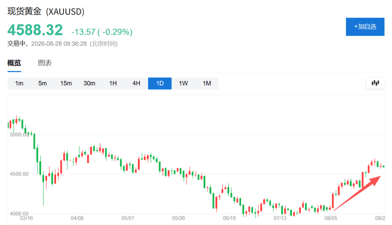Change chart to 1M monthly view
392x225 pixels.
pos(207,83)
